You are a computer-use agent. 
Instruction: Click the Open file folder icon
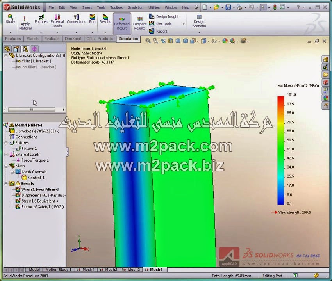216,7
